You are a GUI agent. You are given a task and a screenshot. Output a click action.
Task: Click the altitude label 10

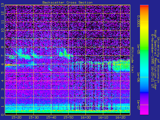tap(2, 30)
